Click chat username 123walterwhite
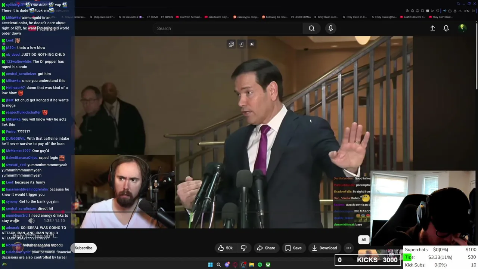This screenshot has height=269, width=478. (x=18, y=62)
